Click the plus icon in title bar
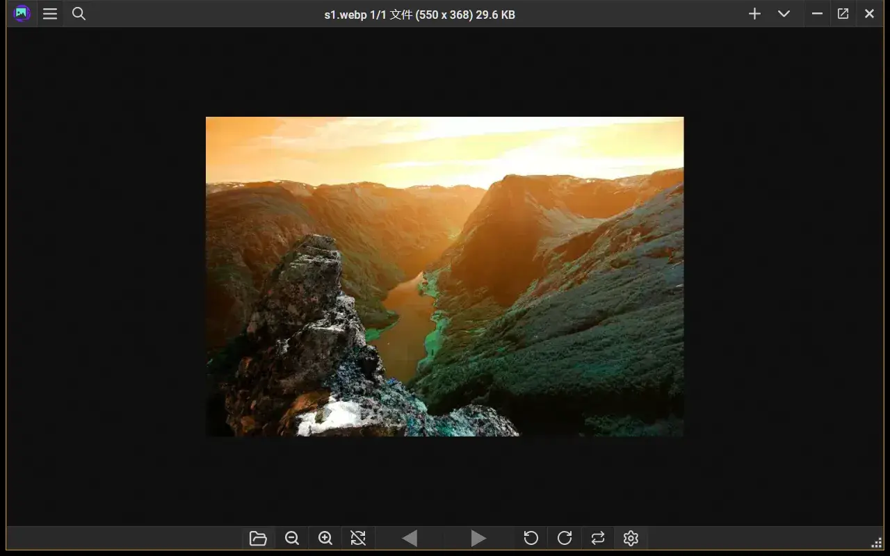 pos(754,14)
